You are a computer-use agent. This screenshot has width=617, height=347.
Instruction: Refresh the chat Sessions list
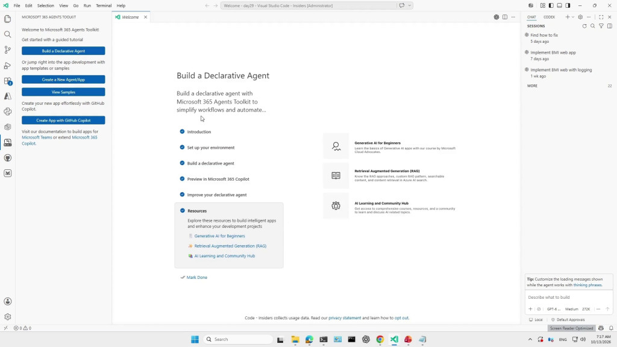[x=584, y=26]
